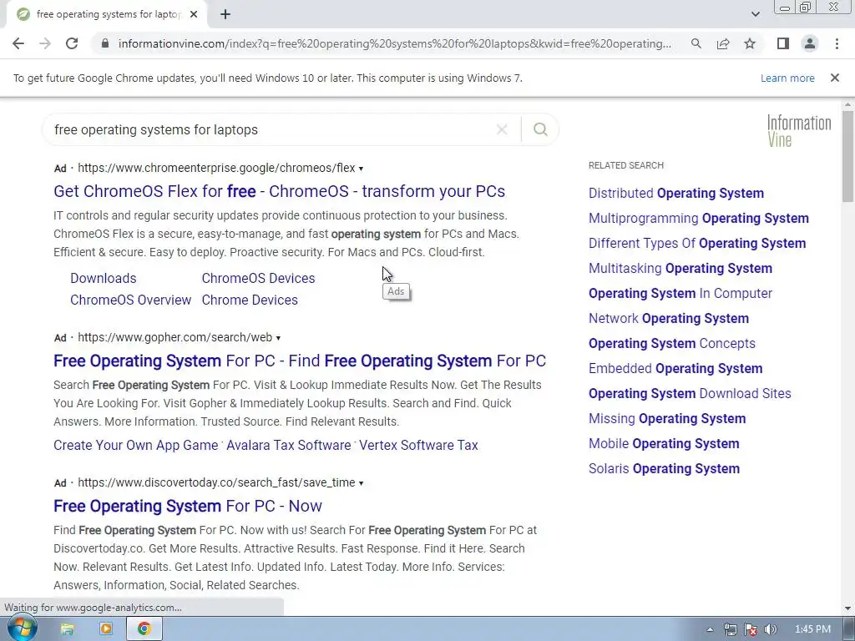This screenshot has width=855, height=641.
Task: Open the tab search chevron
Action: pyautogui.click(x=755, y=14)
